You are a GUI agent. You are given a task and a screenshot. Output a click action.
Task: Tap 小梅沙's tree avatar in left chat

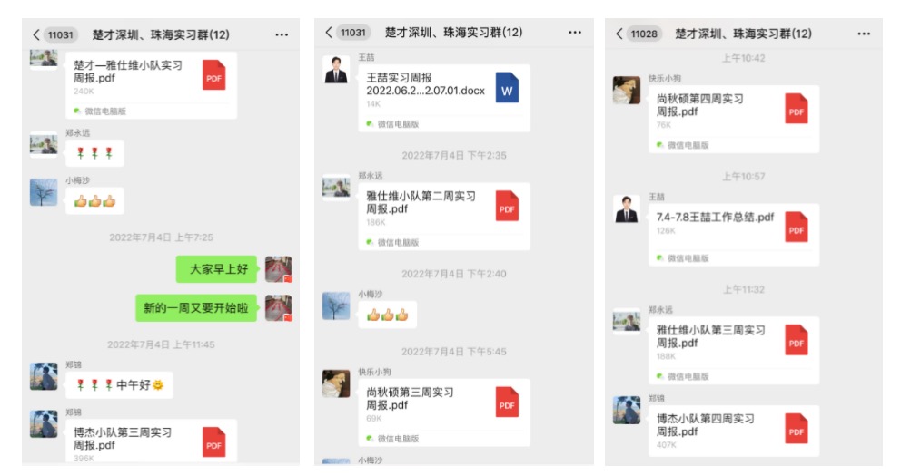44,192
